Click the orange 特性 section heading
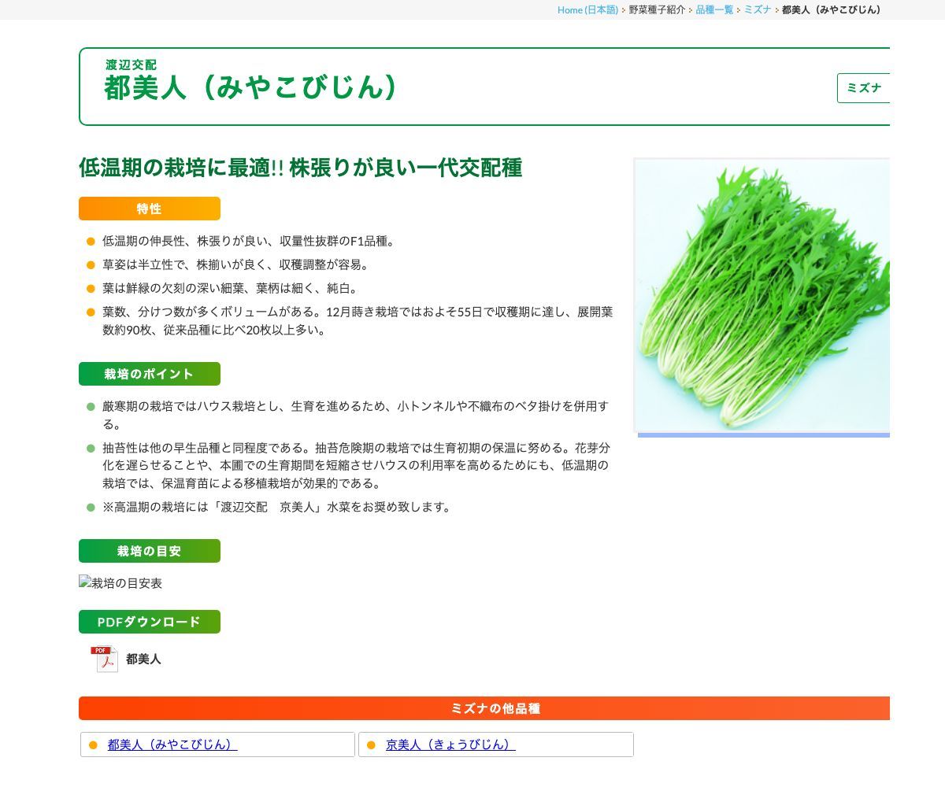This screenshot has height=787, width=945. pyautogui.click(x=149, y=209)
